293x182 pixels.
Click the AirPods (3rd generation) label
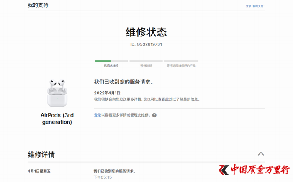tap(57, 119)
